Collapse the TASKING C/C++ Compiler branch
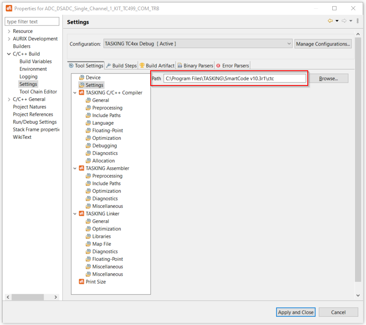The width and height of the screenshot is (366, 325). 75,92
